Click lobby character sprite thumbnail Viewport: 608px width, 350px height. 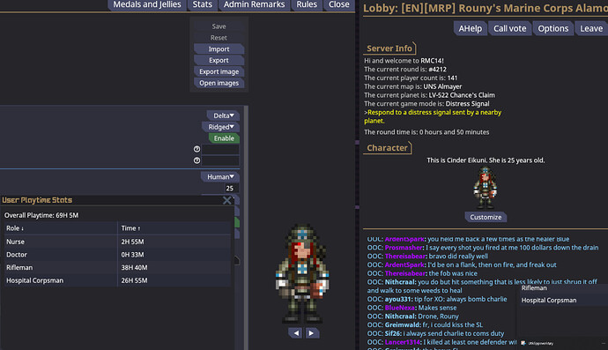[x=486, y=188]
